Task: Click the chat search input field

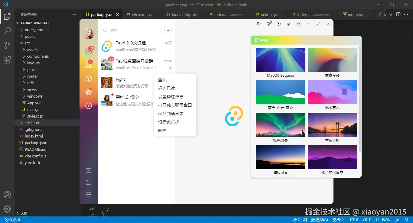Action: [131, 31]
